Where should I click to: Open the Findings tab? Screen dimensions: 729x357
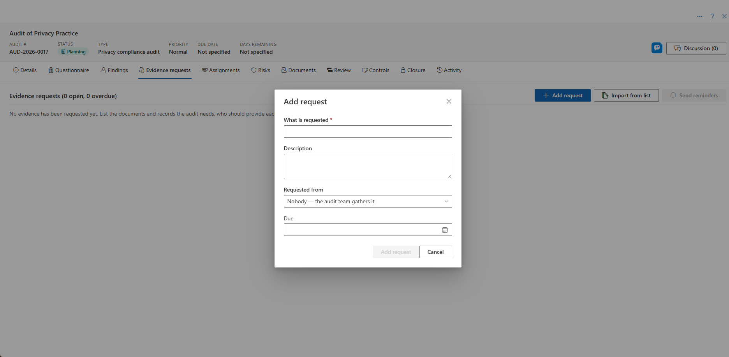[114, 70]
